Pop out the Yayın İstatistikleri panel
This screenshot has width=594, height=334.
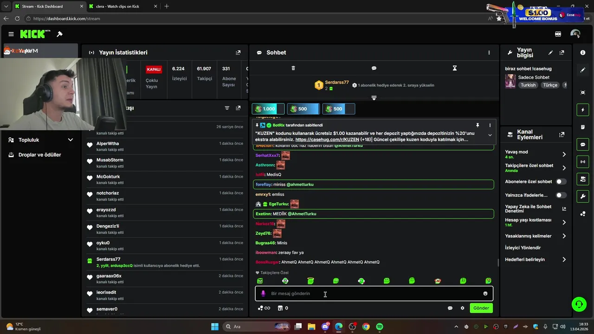coord(238,52)
